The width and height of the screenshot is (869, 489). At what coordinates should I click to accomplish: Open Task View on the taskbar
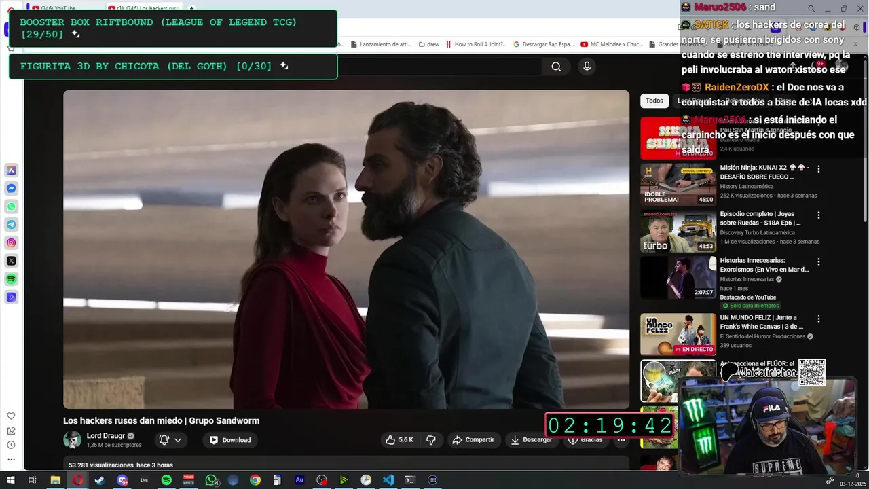(x=32, y=480)
